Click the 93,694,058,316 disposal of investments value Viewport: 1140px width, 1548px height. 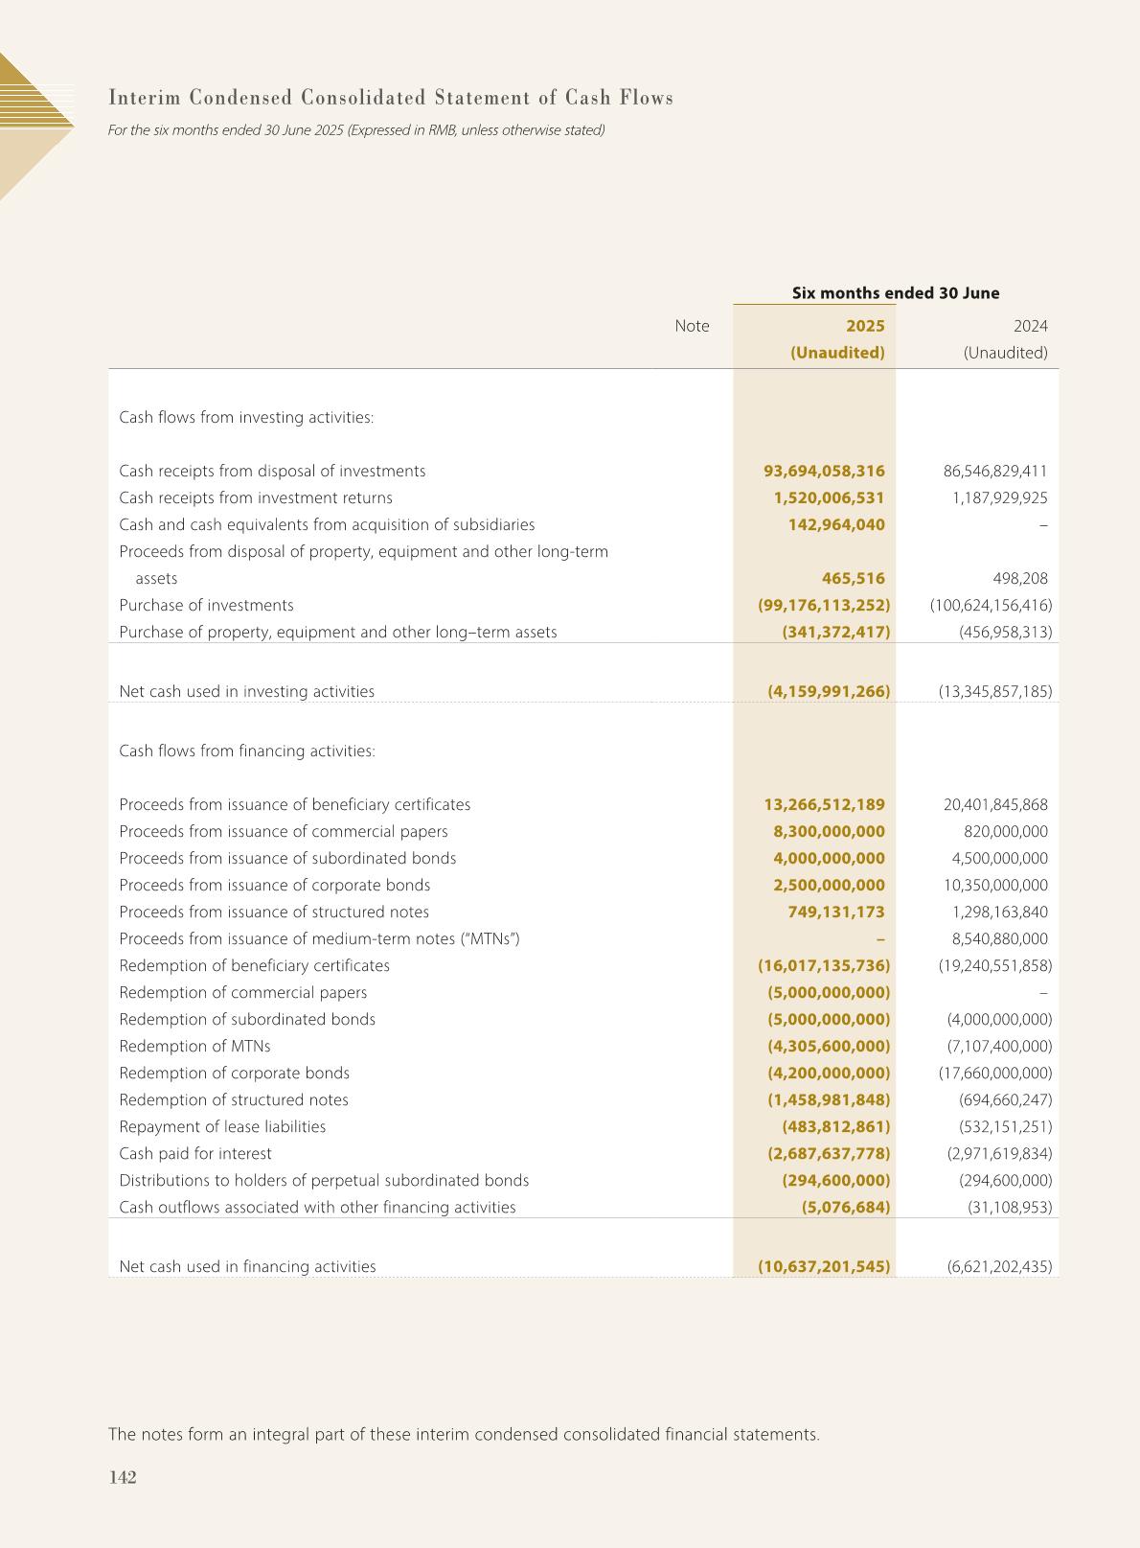(824, 472)
